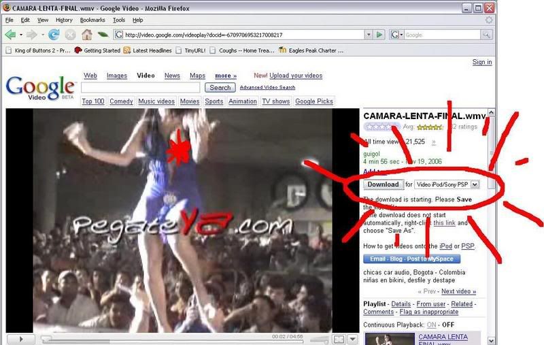Open the From user link
The height and width of the screenshot is (345, 544).
coord(431,304)
